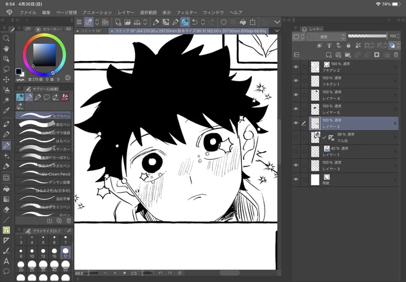
Task: Open save options stepper next to Save icon
Action: click(x=145, y=22)
